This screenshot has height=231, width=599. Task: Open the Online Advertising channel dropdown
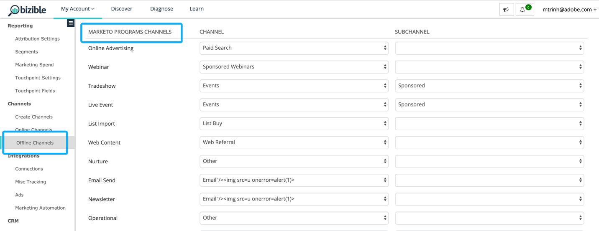point(294,48)
